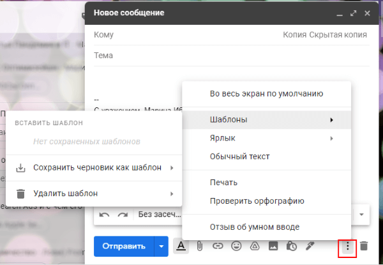The height and width of the screenshot is (265, 383).
Task: Expand the arrow next to Сохранить черновик как шаблон
Action: coord(172,168)
